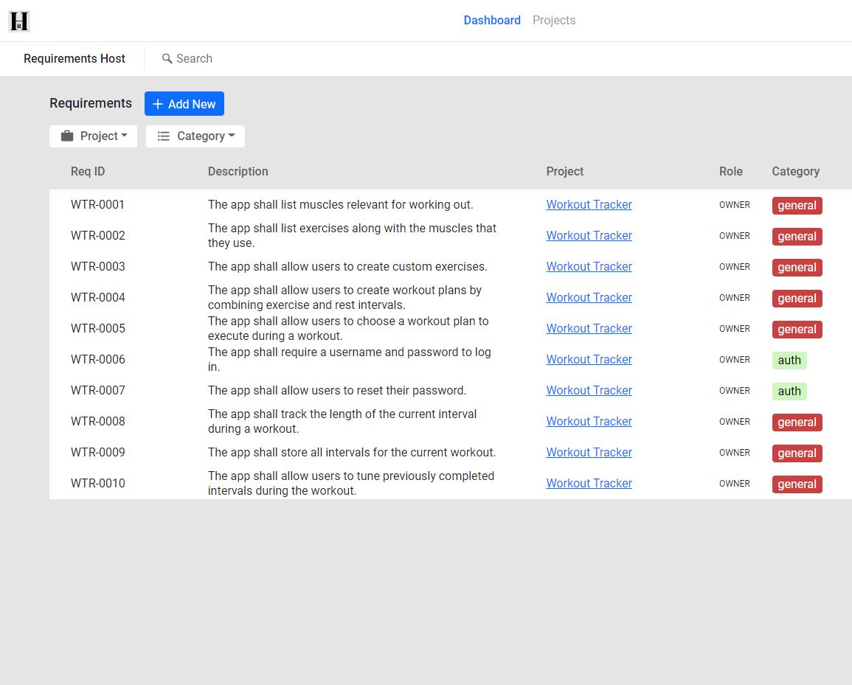Click OWNER role in WTR-0010 row

[x=735, y=484]
